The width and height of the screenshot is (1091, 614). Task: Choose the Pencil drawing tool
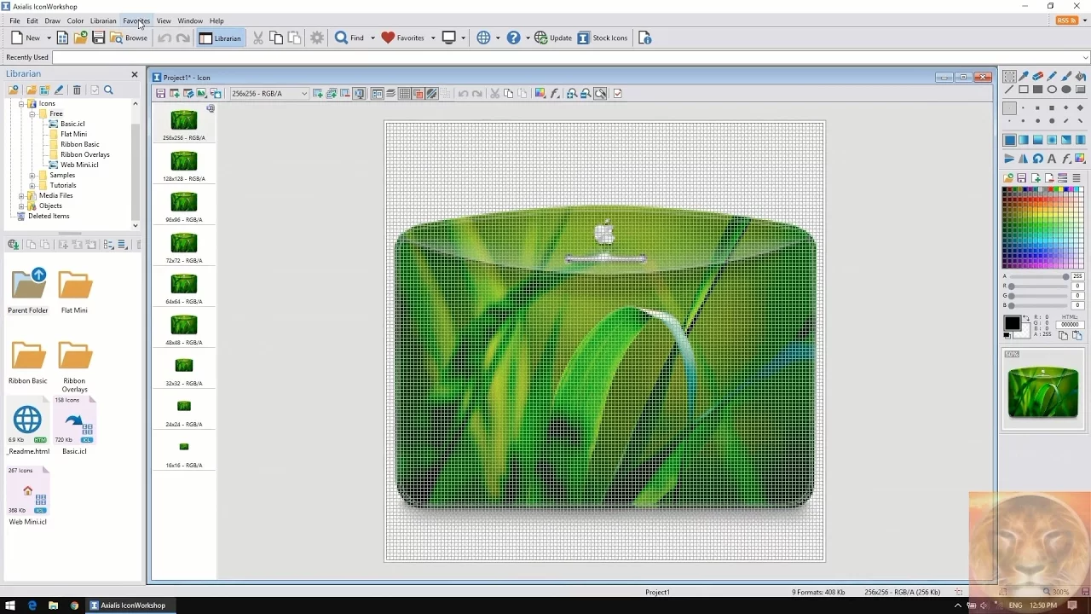1052,76
